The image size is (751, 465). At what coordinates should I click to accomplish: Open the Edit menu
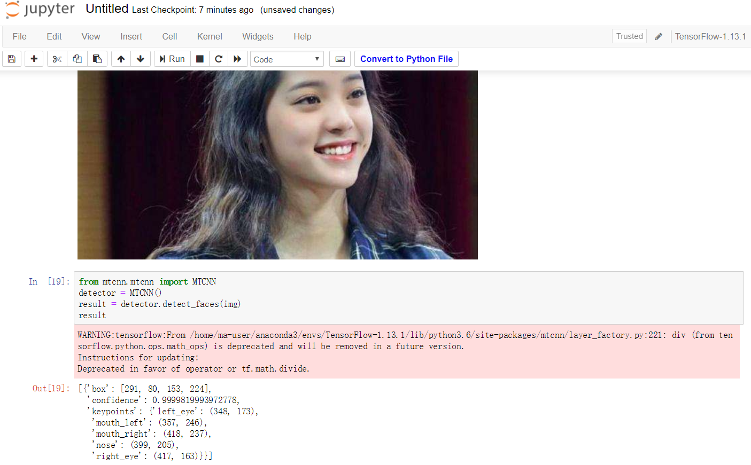pyautogui.click(x=54, y=36)
